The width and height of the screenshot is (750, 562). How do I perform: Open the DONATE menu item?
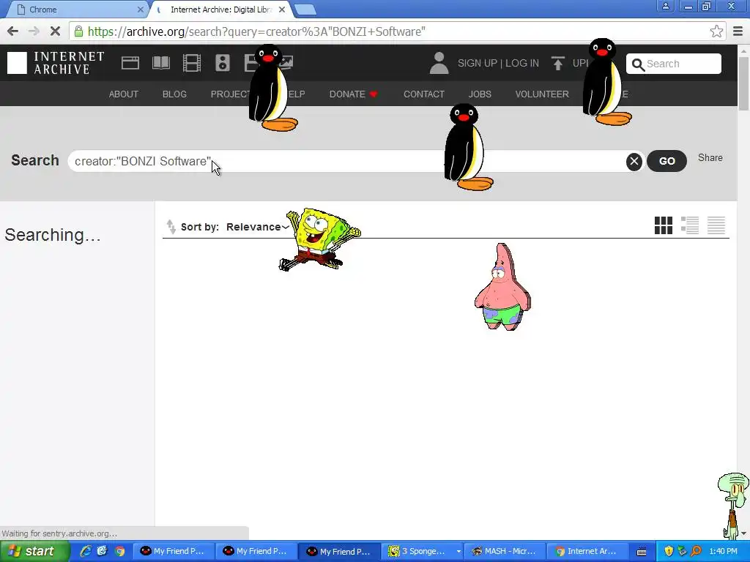click(354, 94)
